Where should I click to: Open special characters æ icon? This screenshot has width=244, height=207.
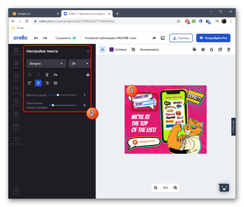(x=88, y=75)
